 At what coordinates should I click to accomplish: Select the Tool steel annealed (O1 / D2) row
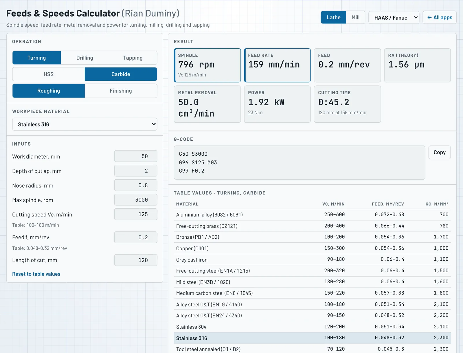click(x=312, y=349)
